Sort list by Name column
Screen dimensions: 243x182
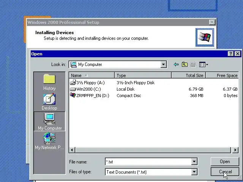(x=92, y=75)
